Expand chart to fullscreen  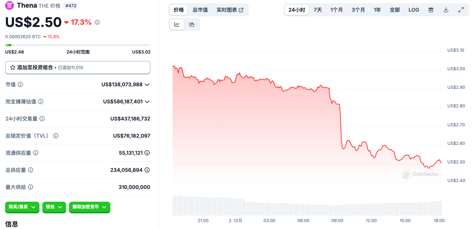coord(461,10)
